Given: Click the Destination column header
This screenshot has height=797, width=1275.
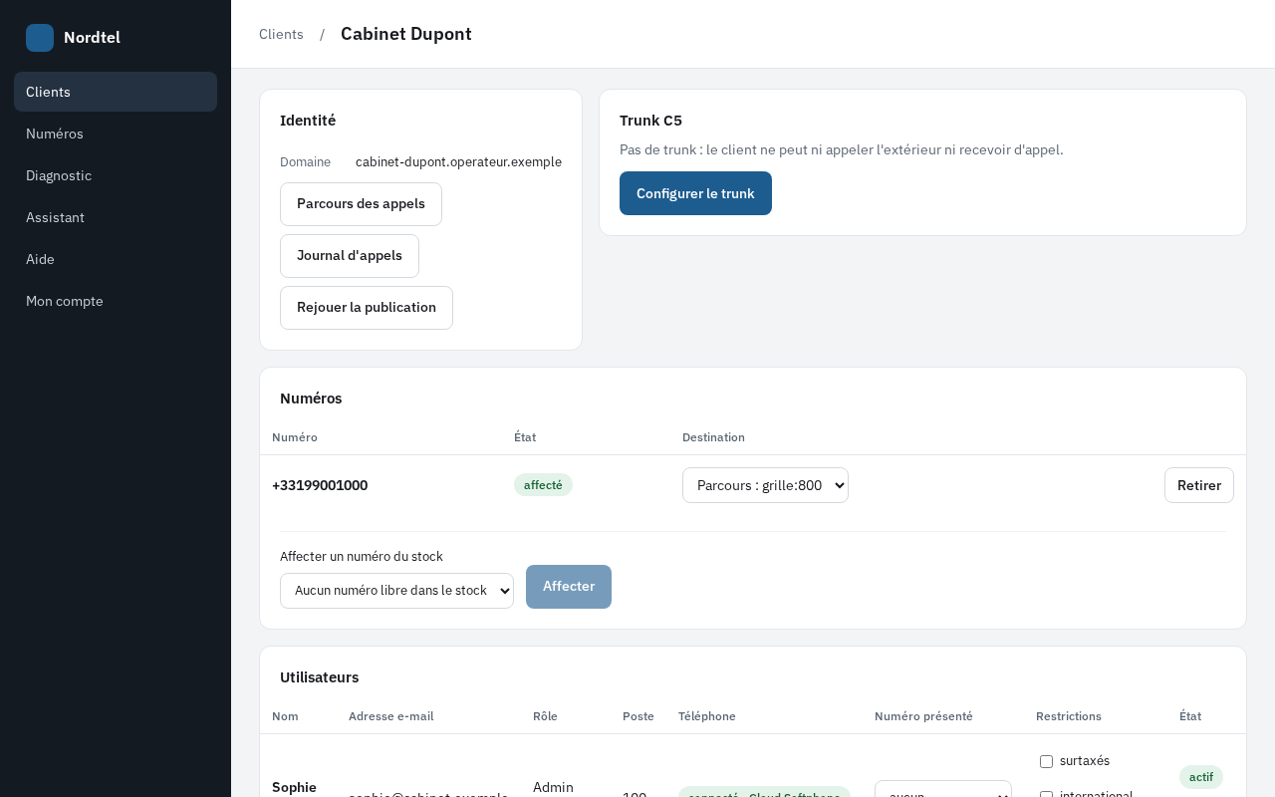Looking at the screenshot, I should coord(713,437).
